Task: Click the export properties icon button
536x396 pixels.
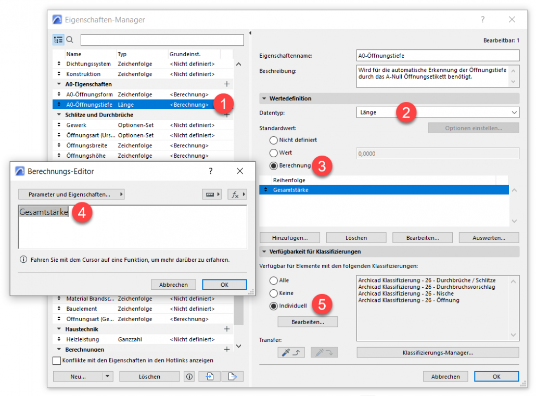Action: pos(232,376)
